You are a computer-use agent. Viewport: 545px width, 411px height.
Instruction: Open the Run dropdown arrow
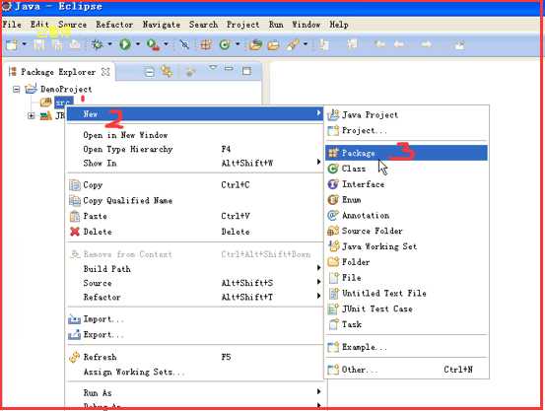coord(138,44)
